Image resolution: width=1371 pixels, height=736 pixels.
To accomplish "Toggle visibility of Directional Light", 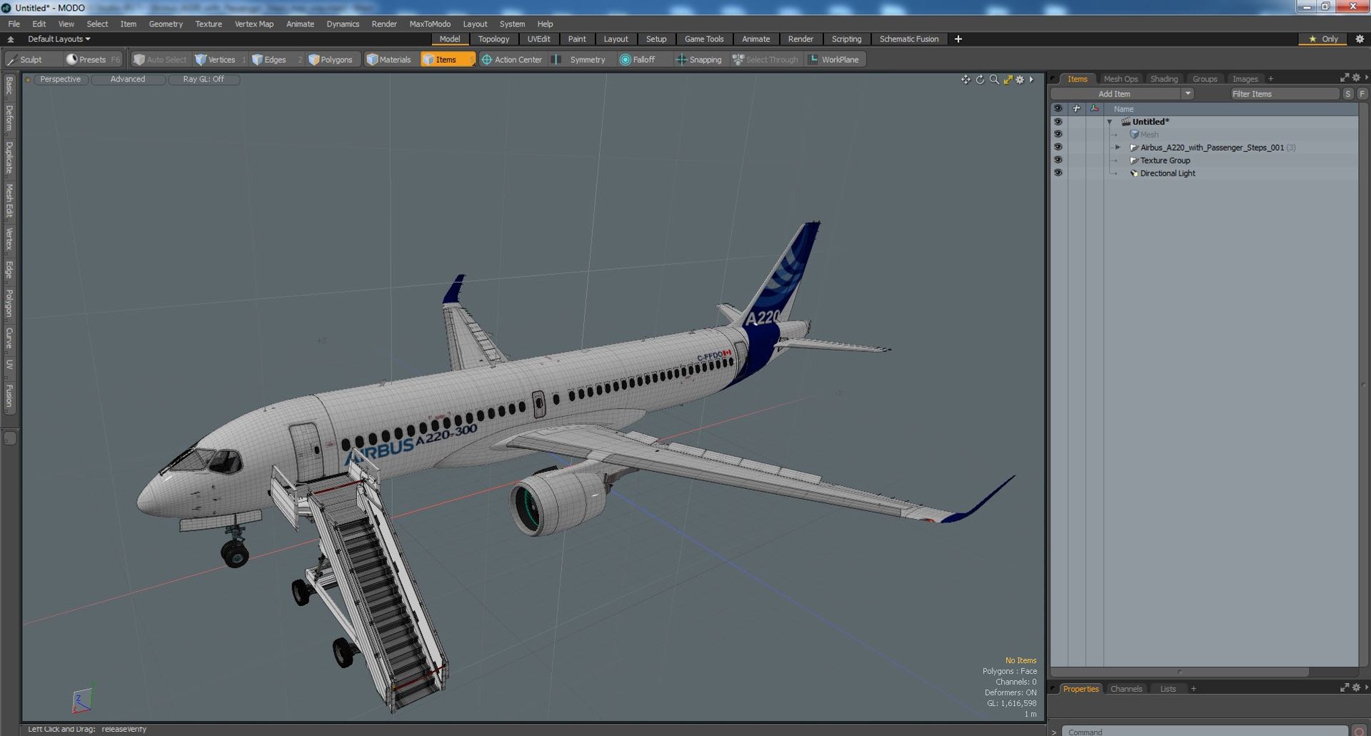I will click(1058, 173).
